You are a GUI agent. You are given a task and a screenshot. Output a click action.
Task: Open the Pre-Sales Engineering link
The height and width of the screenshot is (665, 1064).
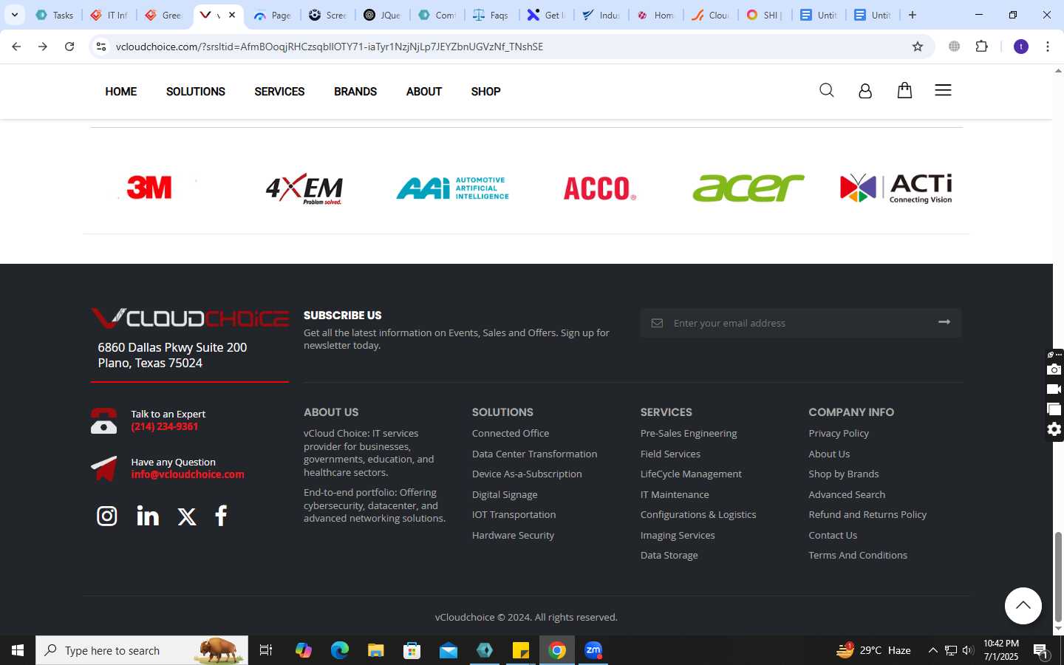point(689,433)
